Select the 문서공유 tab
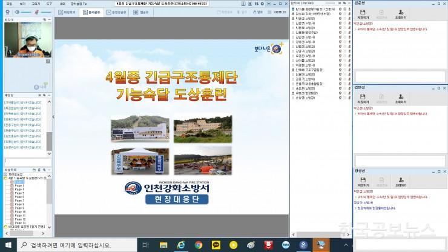Image resolution: width=448 pixels, height=252 pixels. pyautogui.click(x=91, y=12)
